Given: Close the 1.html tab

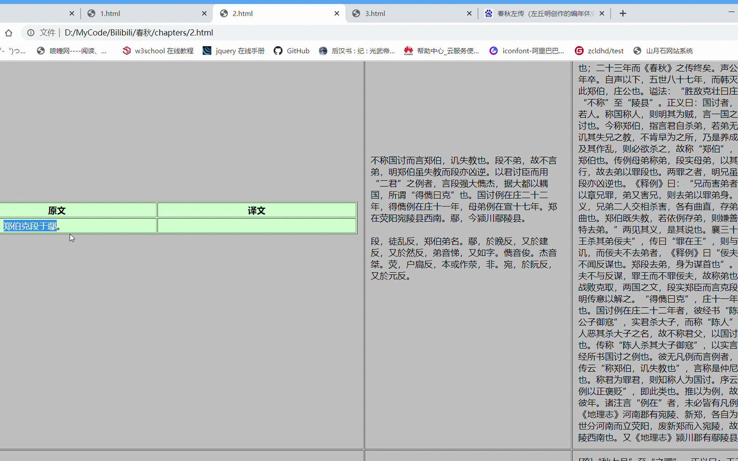Looking at the screenshot, I should 204,13.
